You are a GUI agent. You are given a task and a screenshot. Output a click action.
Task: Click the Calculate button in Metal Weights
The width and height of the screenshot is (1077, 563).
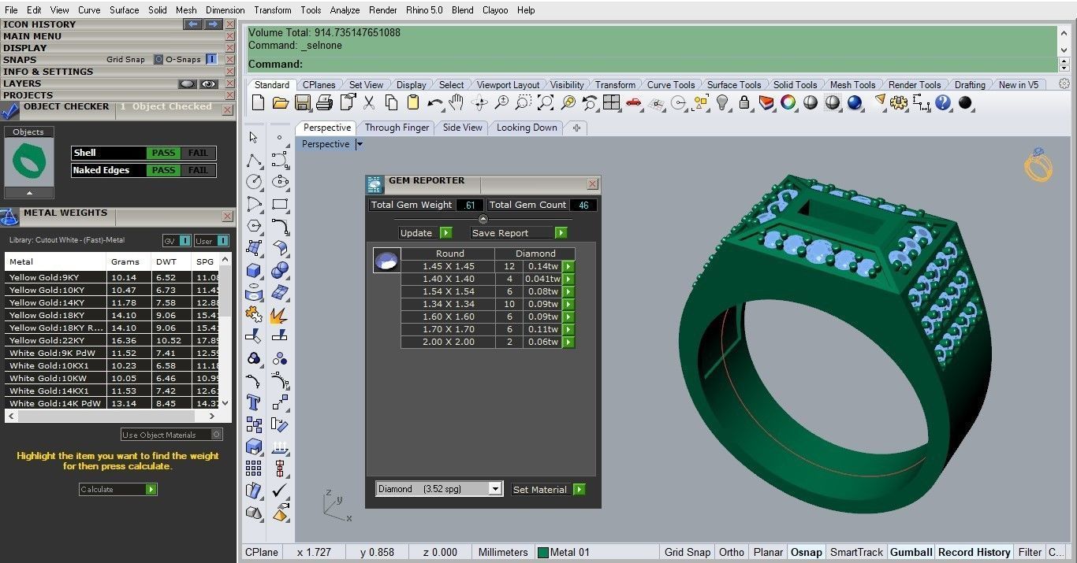point(118,489)
